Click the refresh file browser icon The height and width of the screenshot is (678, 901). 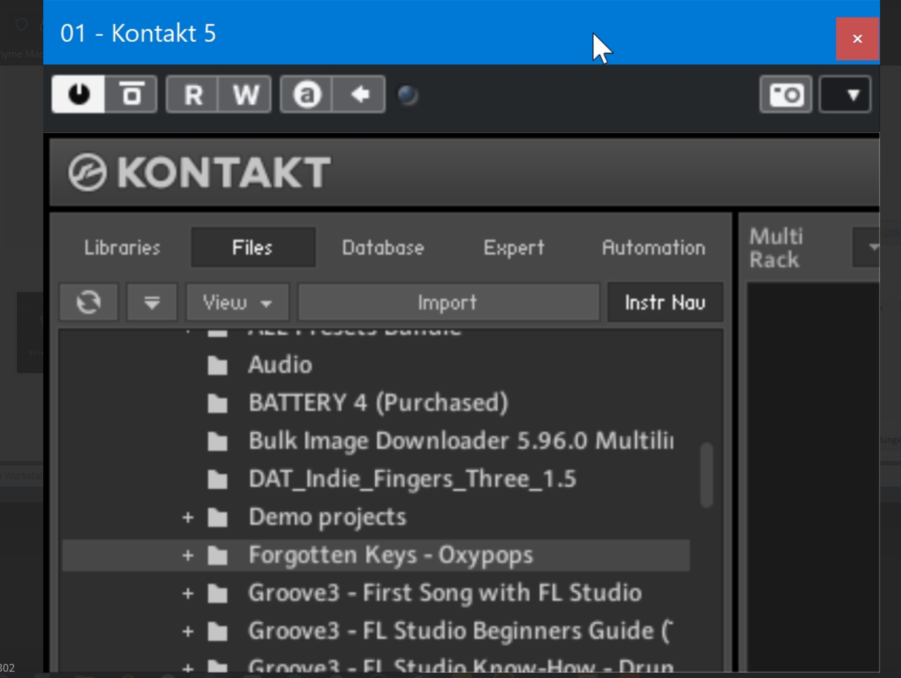pos(89,302)
